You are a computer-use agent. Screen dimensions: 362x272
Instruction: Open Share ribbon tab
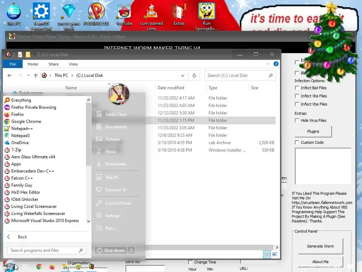[54, 64]
